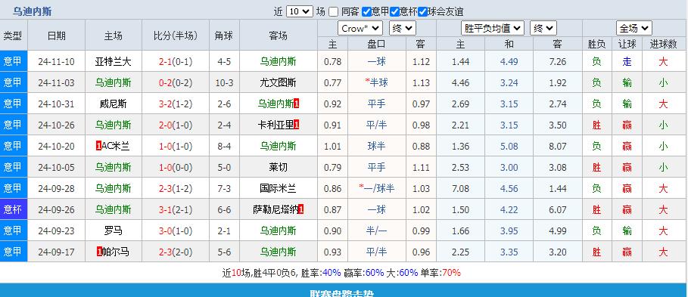
Task: Open the 胜平负均值 dropdown
Action: [493, 29]
